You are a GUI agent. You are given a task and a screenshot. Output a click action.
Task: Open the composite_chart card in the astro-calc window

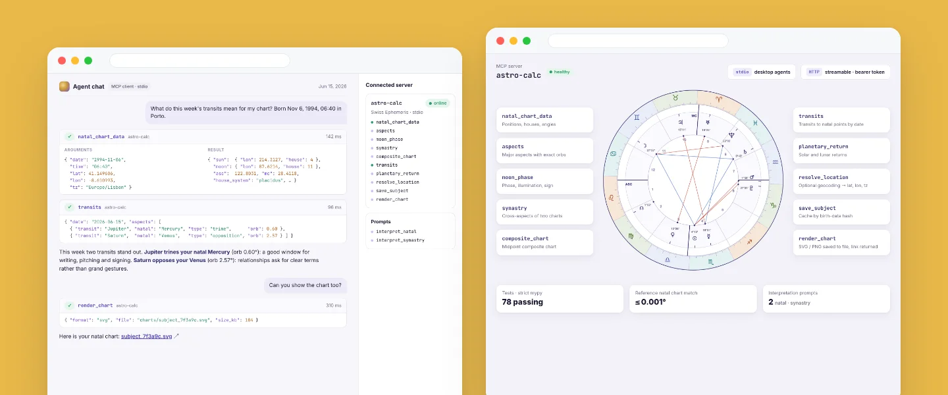coord(544,242)
